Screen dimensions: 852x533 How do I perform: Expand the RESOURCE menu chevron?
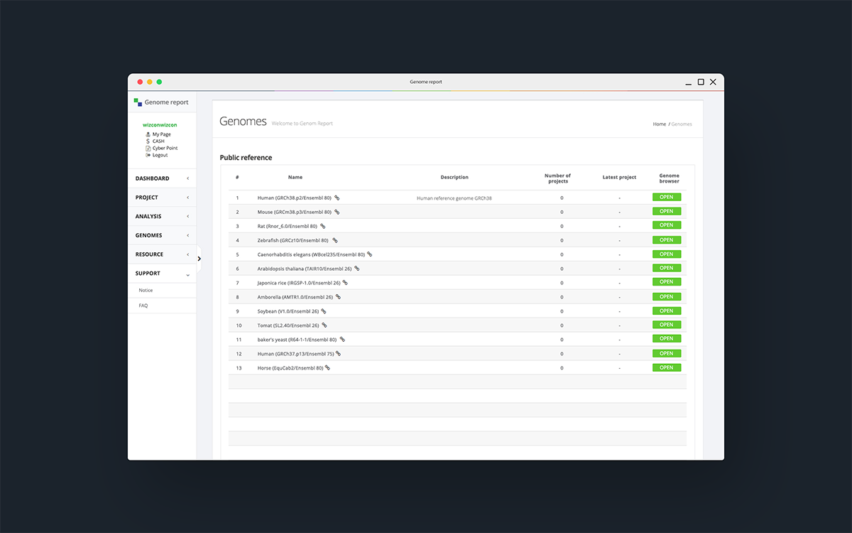tap(188, 254)
